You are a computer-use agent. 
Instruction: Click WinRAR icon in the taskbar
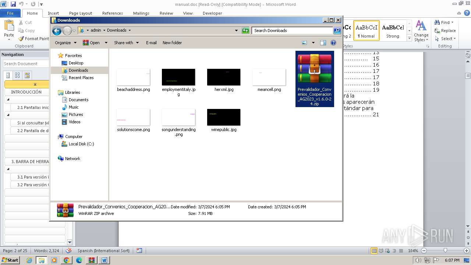tap(91, 260)
